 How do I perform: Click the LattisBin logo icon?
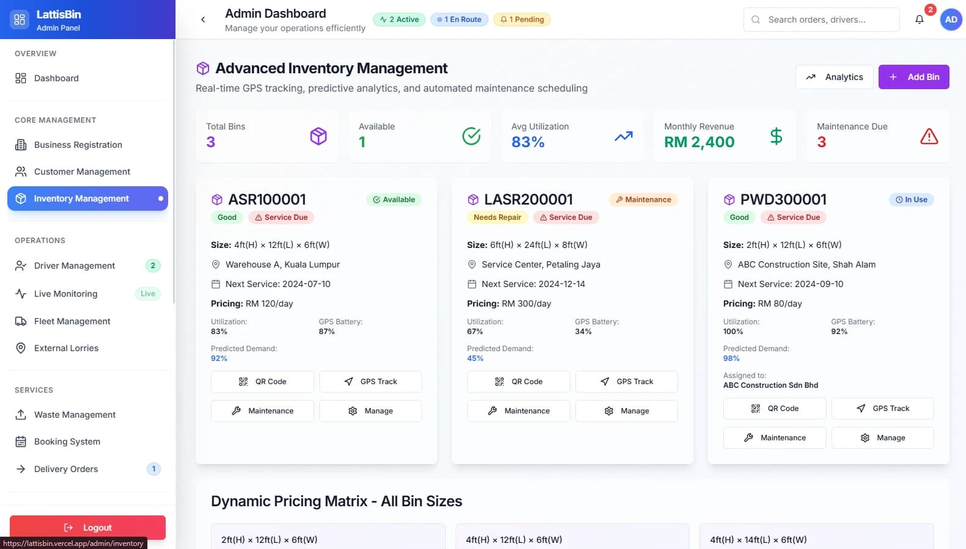[x=20, y=20]
